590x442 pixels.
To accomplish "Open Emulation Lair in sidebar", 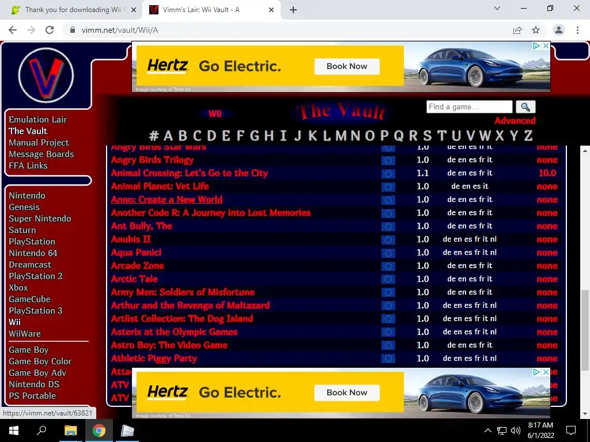I will pos(38,120).
